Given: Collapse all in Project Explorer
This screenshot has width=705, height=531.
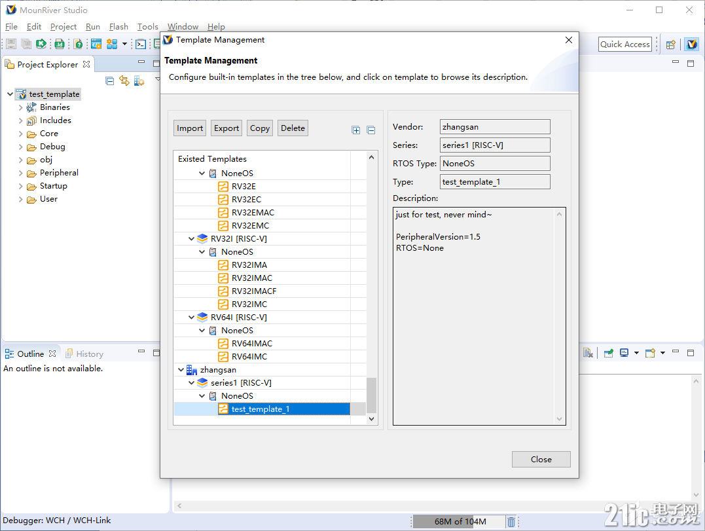Looking at the screenshot, I should click(x=110, y=81).
